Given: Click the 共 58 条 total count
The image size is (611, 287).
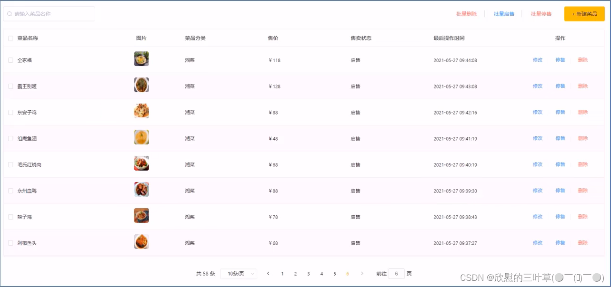Looking at the screenshot, I should pyautogui.click(x=206, y=274).
